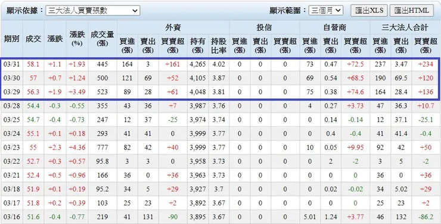Click the percentage change +3.49

pyautogui.click(x=77, y=92)
